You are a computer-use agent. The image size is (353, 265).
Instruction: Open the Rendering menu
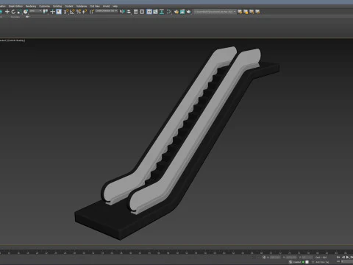click(31, 6)
